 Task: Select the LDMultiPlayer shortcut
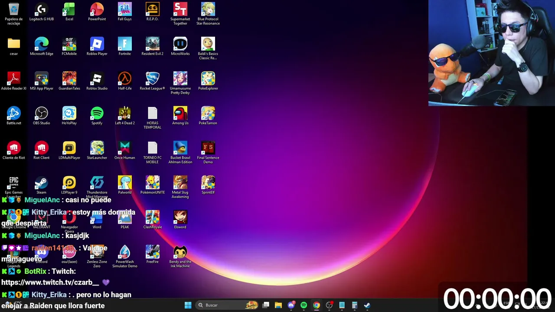pos(69,151)
